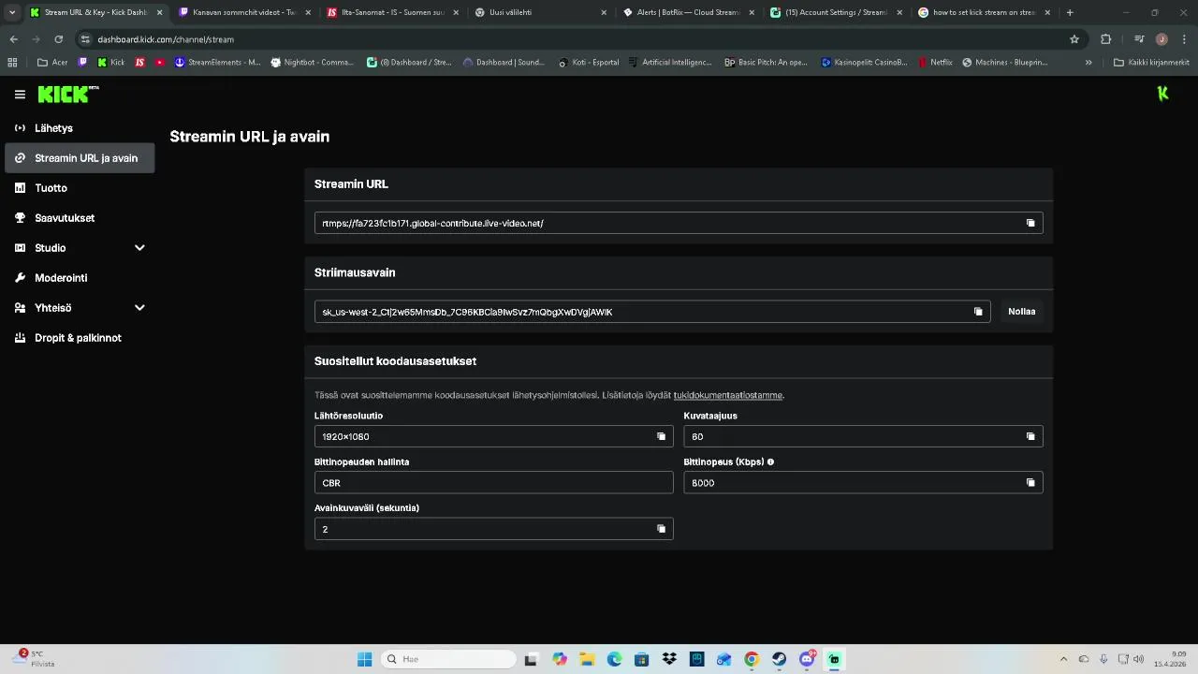Open the tab search dropdown arrow
Image resolution: width=1198 pixels, height=674 pixels.
(11, 12)
